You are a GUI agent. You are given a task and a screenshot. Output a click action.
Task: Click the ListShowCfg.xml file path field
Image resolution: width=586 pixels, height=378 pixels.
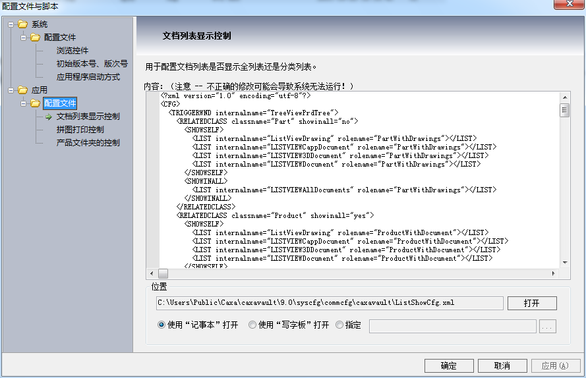coord(330,303)
